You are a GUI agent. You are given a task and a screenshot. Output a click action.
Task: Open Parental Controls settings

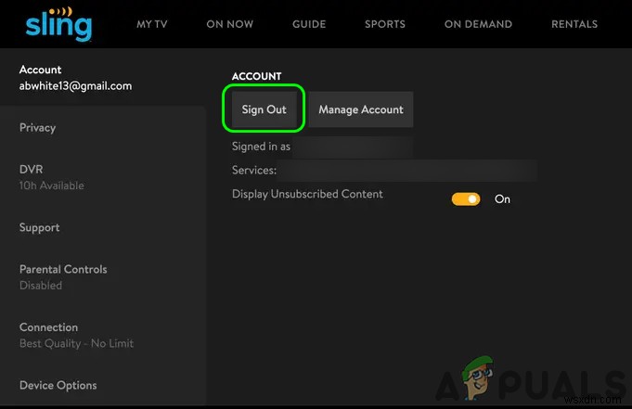[x=63, y=276]
